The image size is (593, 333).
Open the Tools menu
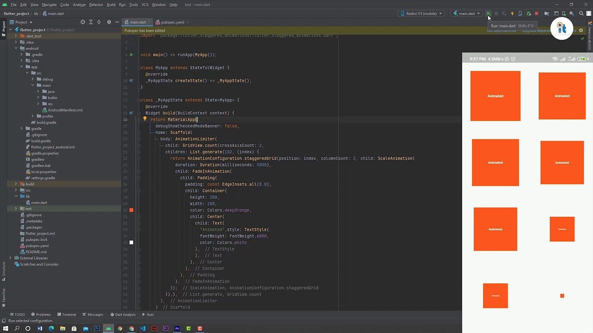coord(133,5)
